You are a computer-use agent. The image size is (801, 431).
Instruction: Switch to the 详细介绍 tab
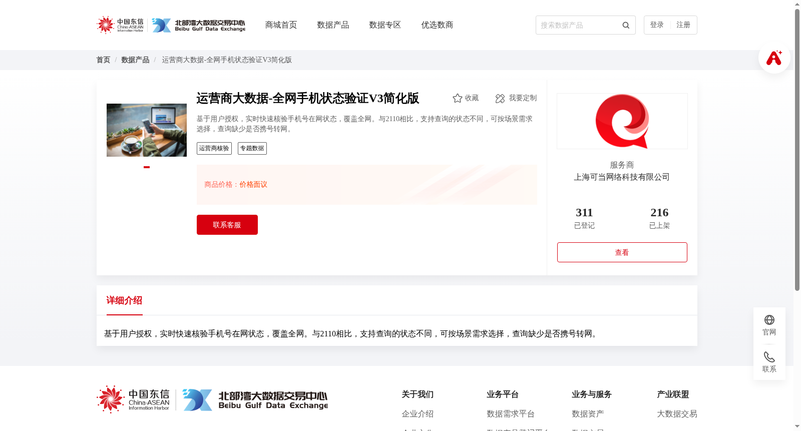point(124,300)
